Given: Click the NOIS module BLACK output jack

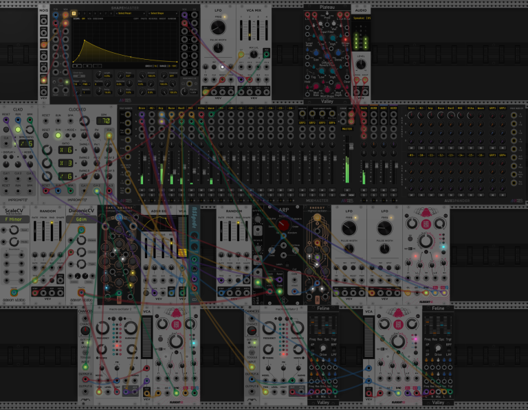Looking at the screenshot, I should pyautogui.click(x=44, y=92).
